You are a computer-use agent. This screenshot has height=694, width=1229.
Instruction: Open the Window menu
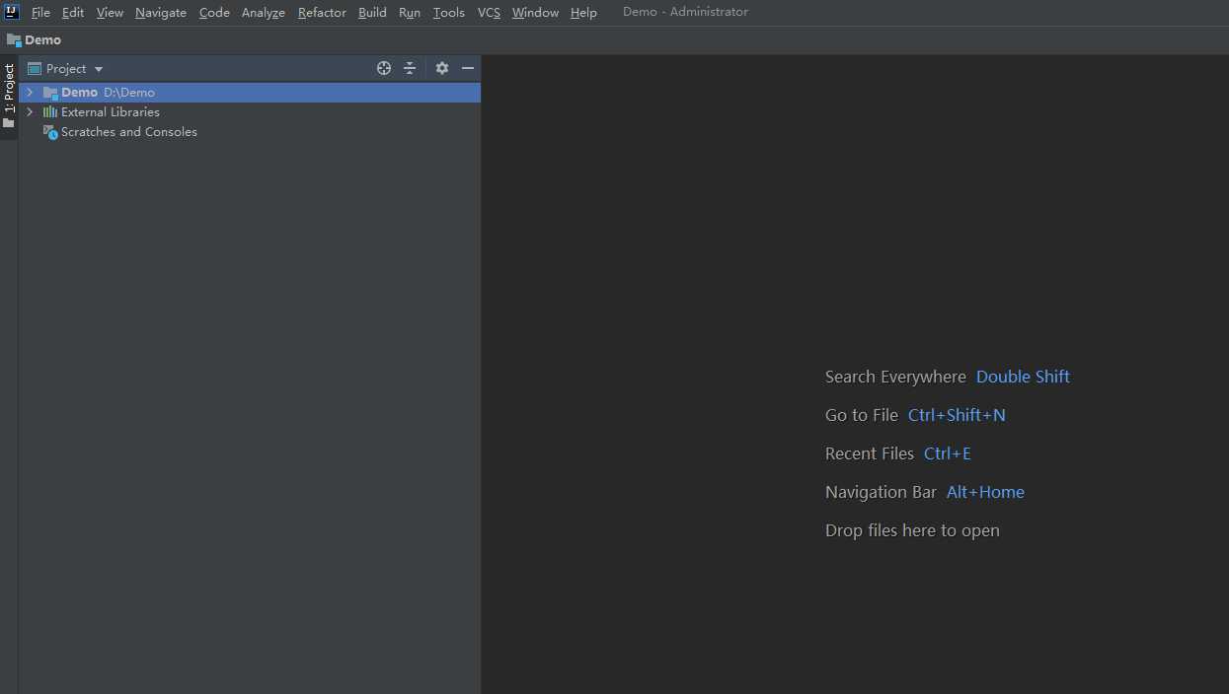(535, 13)
